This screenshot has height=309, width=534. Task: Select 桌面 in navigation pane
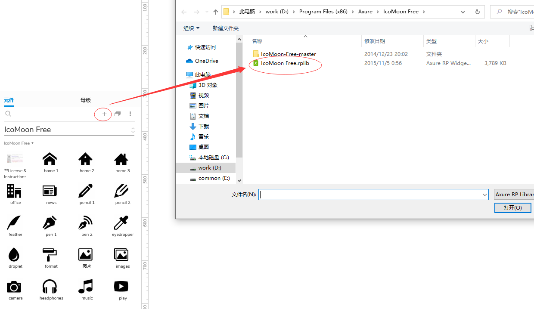204,147
